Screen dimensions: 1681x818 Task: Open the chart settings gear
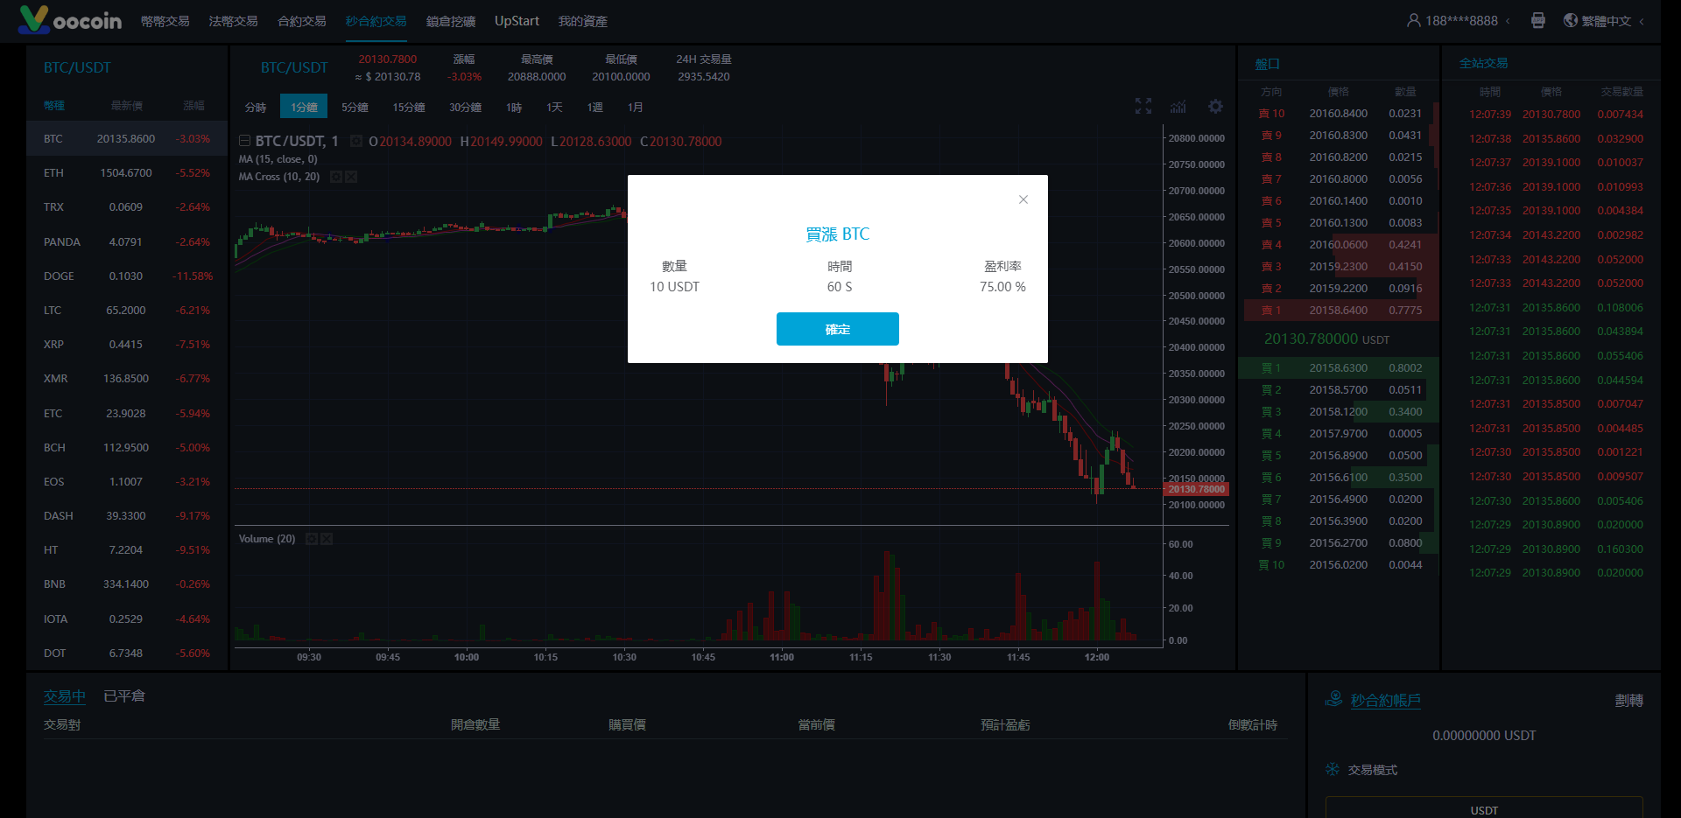(x=1215, y=106)
